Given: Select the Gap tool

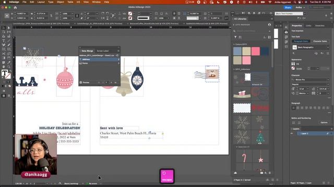Looking at the screenshot, I should coord(9,32).
